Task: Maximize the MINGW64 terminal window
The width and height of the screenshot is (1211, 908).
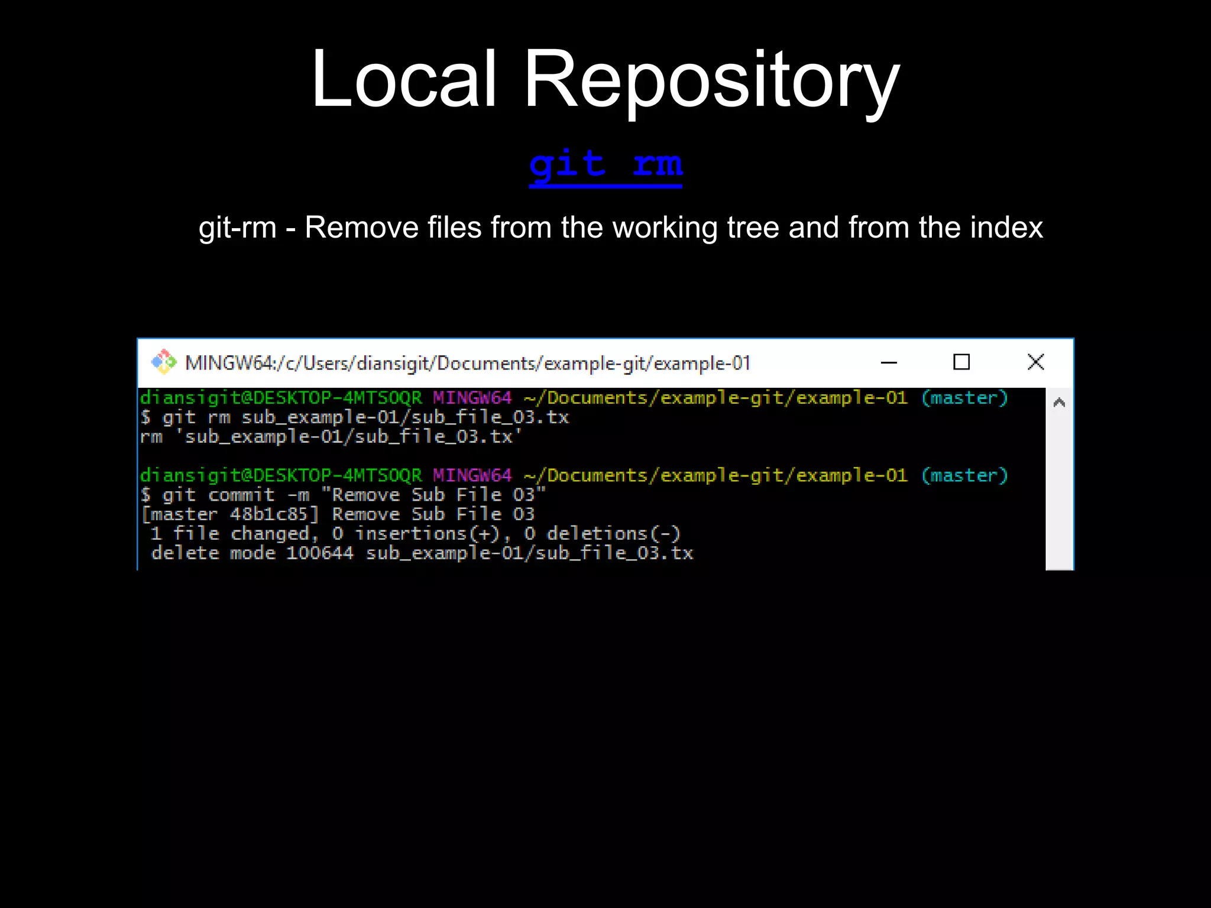Action: click(x=961, y=362)
